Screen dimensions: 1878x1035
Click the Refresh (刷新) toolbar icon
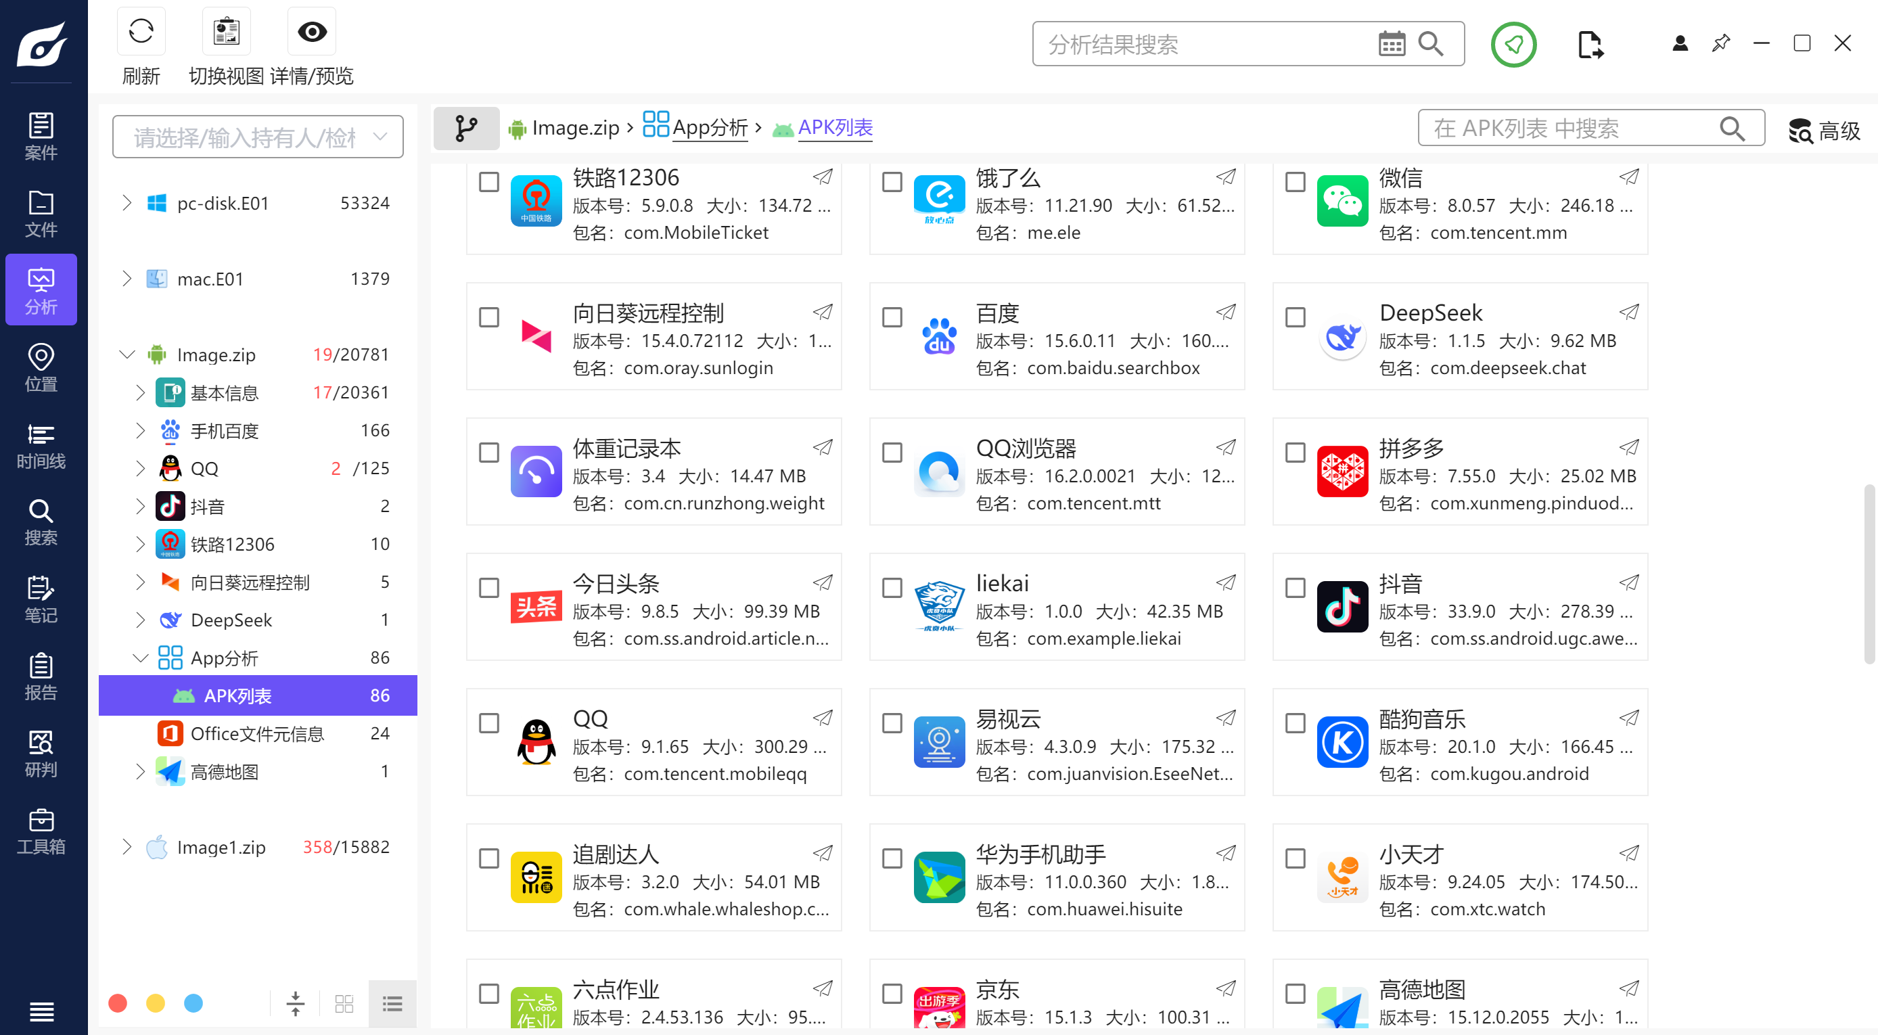(141, 31)
